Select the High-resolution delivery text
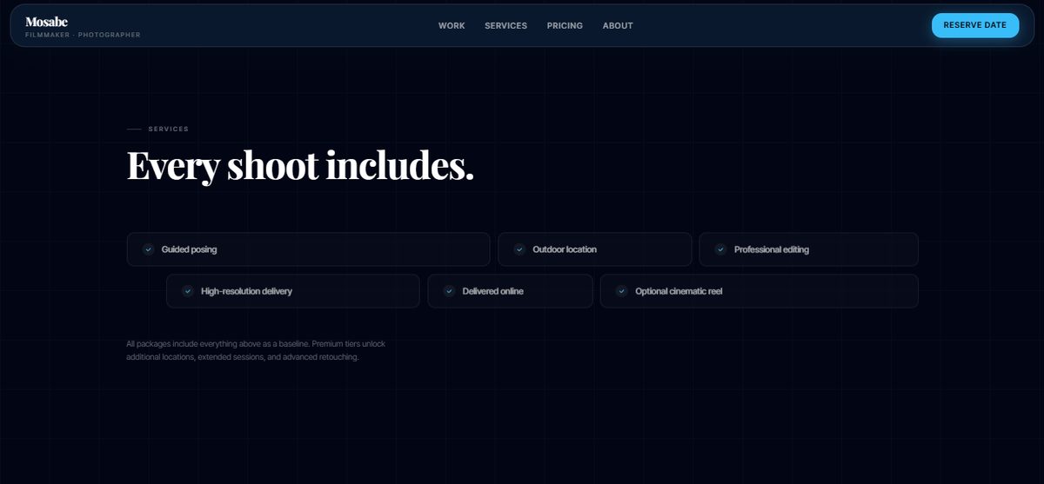This screenshot has height=484, width=1044. [246, 291]
